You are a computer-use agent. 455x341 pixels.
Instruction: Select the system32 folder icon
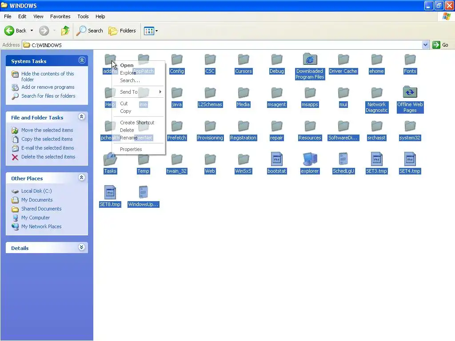click(410, 126)
